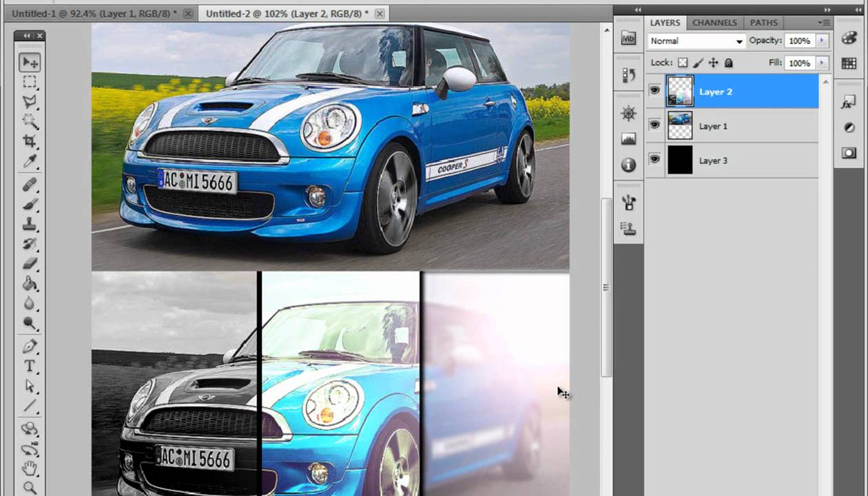Toggle Lock image pixels brush icon

coord(698,63)
